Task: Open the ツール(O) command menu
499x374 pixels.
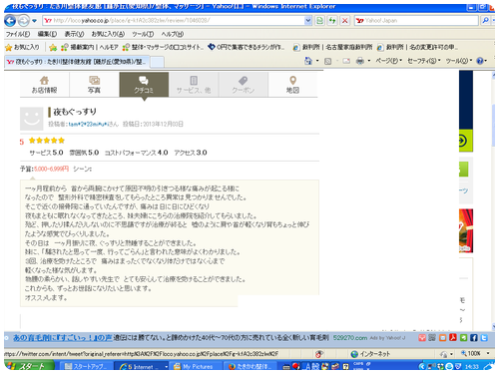Action: click(x=459, y=61)
